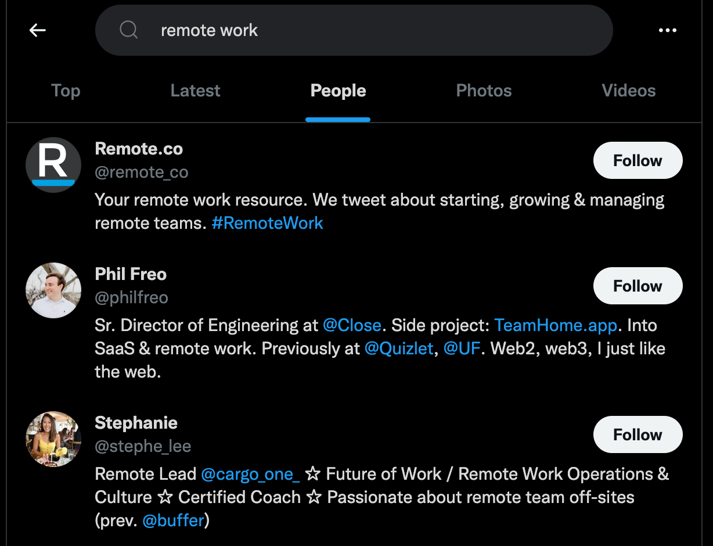Image resolution: width=713 pixels, height=546 pixels.
Task: Open the Remote.co profile avatar
Action: click(x=53, y=165)
